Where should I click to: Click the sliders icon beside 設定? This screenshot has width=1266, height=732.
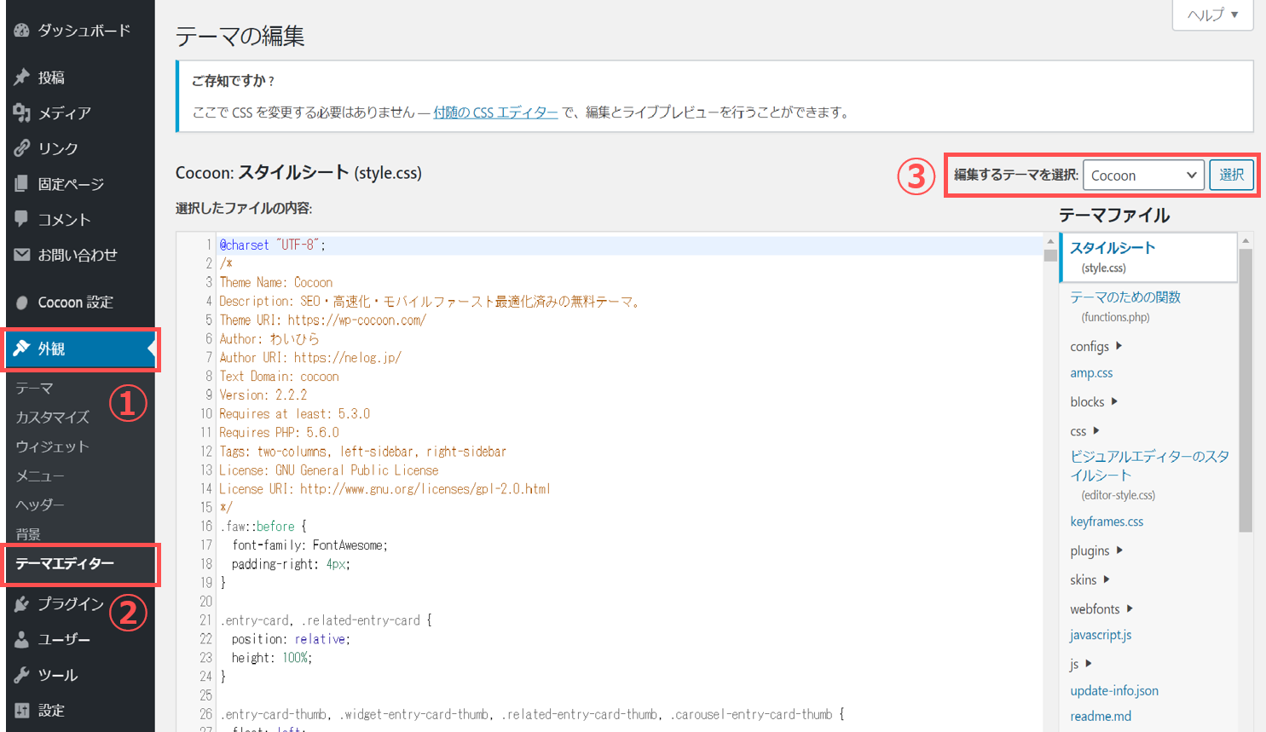pyautogui.click(x=22, y=710)
